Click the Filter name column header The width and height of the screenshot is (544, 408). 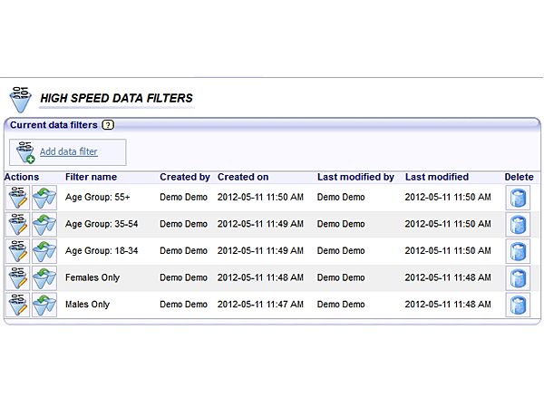pos(91,177)
